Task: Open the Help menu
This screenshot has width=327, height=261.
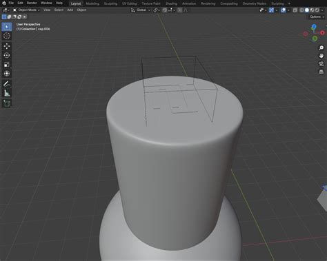Action: click(x=59, y=3)
